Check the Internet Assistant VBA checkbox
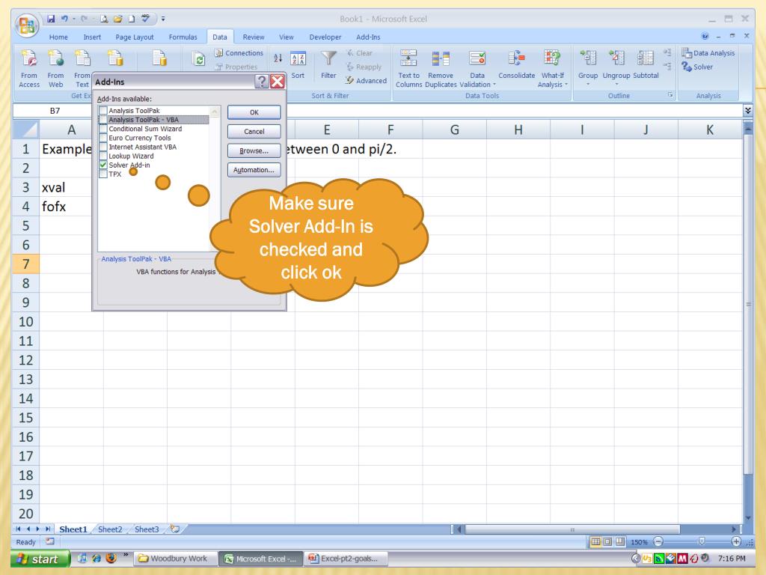This screenshot has width=766, height=575. point(103,147)
